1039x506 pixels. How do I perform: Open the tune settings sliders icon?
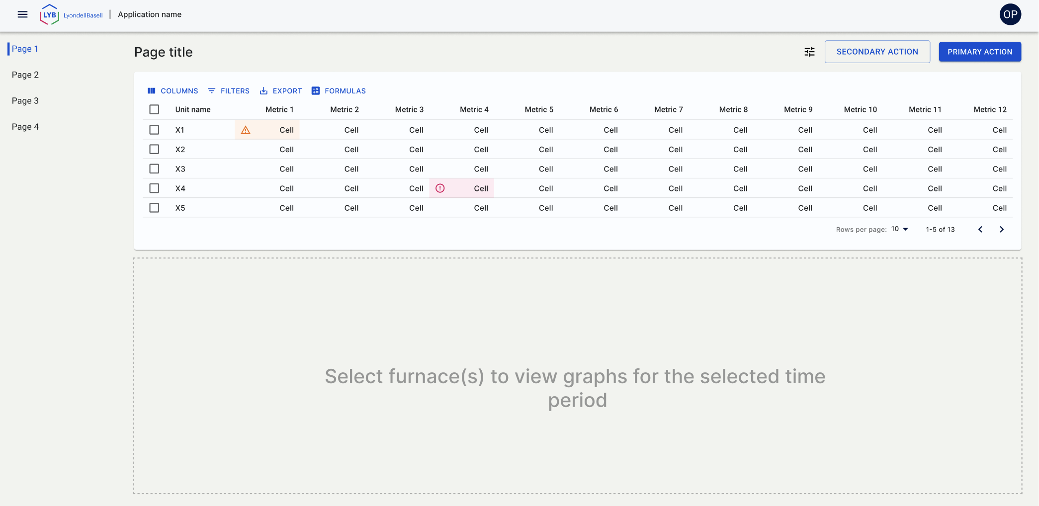pos(809,52)
